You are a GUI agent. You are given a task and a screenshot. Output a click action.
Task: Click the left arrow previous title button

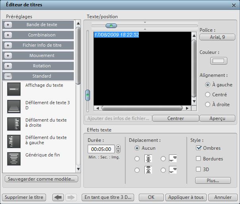[x=58, y=197]
